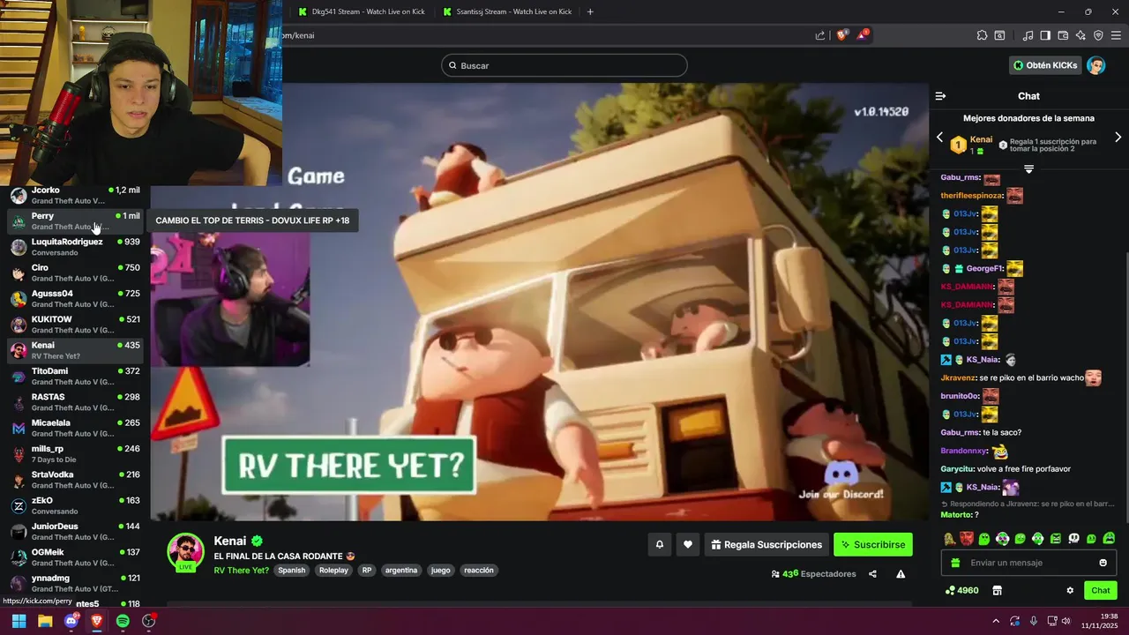Screen dimensions: 1129x635
Task: Open the RV There Yet? category link
Action: [x=242, y=570]
